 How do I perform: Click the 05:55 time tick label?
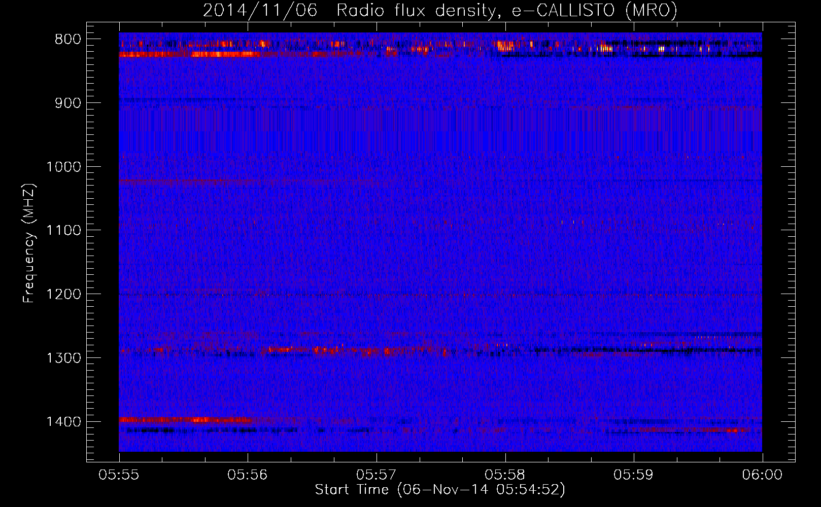point(119,475)
